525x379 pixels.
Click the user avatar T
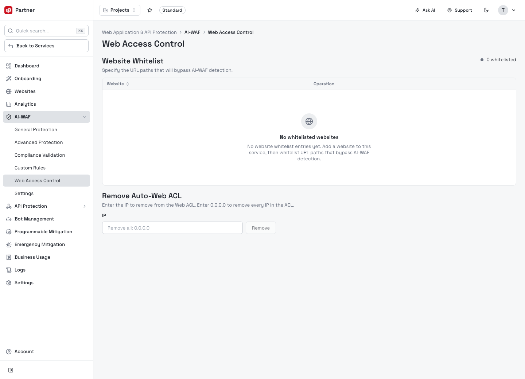tap(503, 10)
